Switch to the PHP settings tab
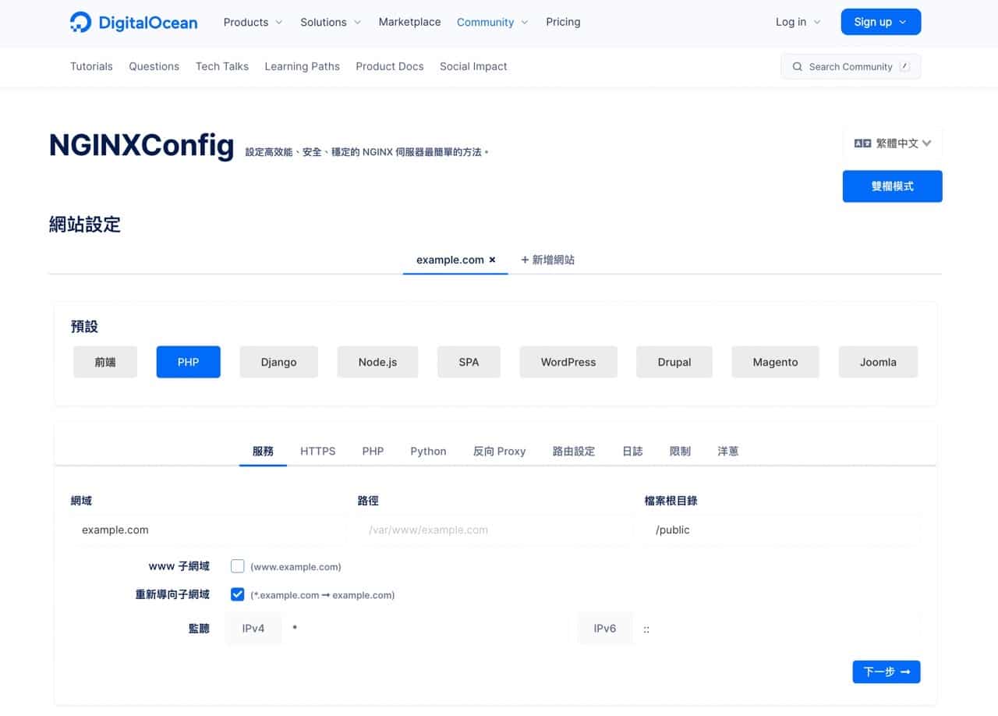 (x=373, y=451)
